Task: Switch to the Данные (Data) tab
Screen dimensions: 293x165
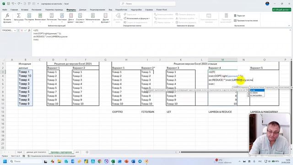Action: coord(82,10)
